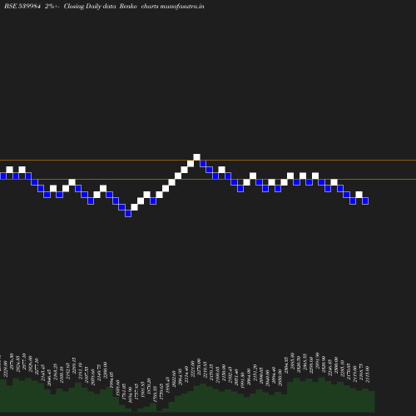The height and width of the screenshot is (416, 416).
Task: Click the "BSE 539984" title text
Action: tap(22, 6)
